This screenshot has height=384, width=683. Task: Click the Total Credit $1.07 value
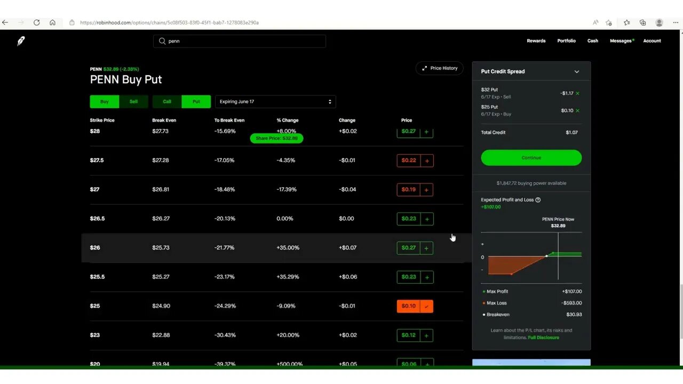pos(571,132)
